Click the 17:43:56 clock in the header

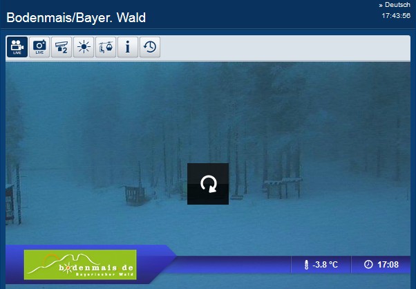[x=396, y=16]
